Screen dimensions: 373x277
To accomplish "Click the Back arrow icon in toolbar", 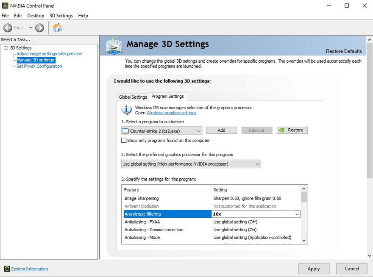I will 8,28.
